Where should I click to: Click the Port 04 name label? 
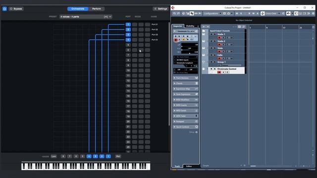pos(155,40)
